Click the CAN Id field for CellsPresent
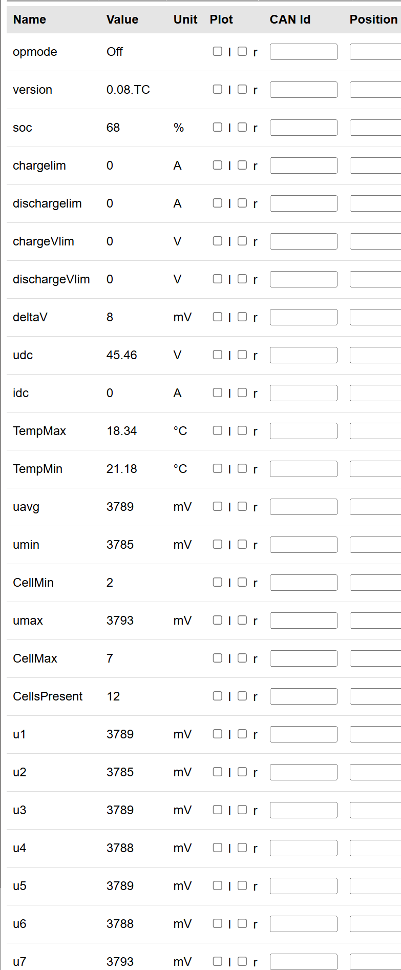The height and width of the screenshot is (970, 401). click(x=303, y=696)
